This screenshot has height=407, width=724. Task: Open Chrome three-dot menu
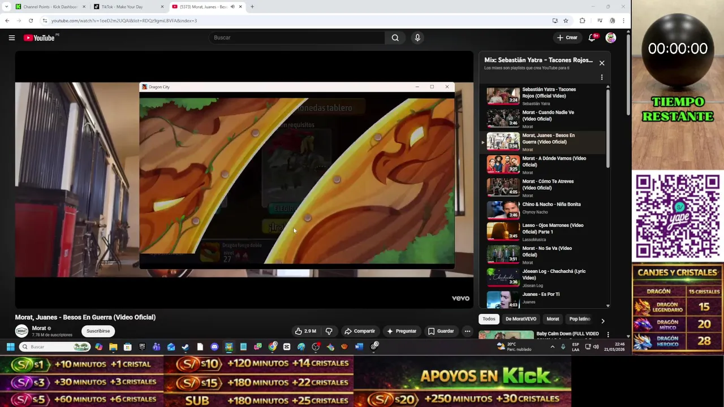[623, 20]
